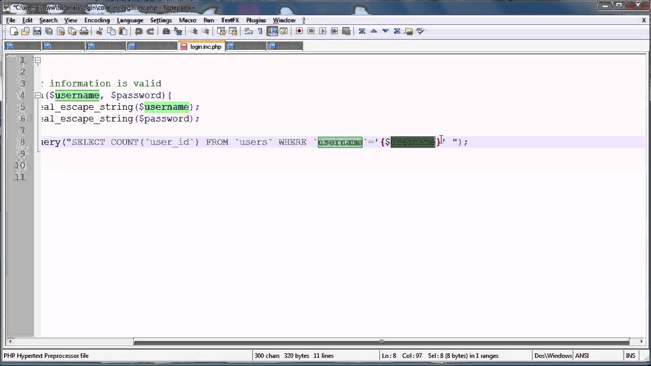Paste the clipboard with the Paste icon
The width and height of the screenshot is (651, 366).
123,31
